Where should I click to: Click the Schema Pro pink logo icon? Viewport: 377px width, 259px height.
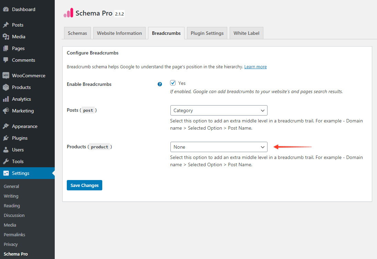pyautogui.click(x=68, y=13)
